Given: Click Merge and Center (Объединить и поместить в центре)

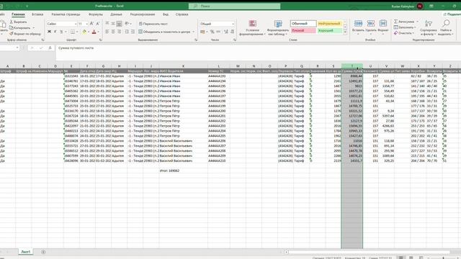Looking at the screenshot, I should [164, 32].
